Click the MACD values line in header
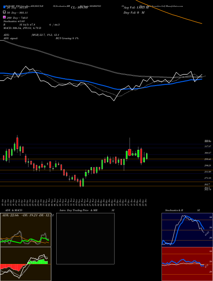This screenshot has height=281, width=213. tap(22, 28)
